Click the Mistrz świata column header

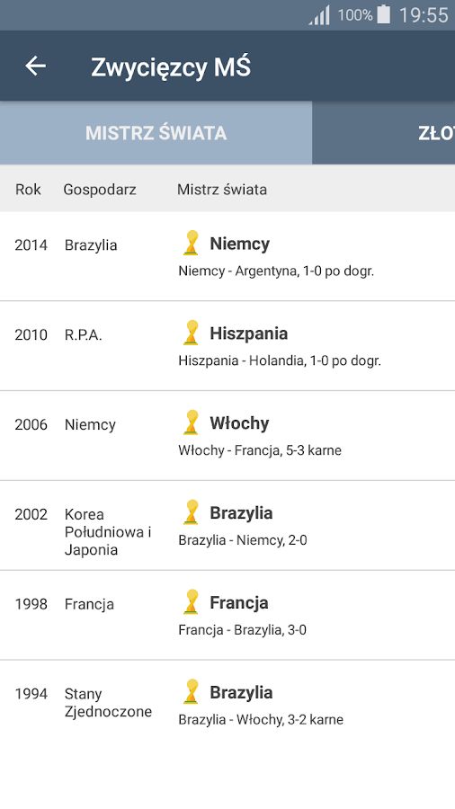coord(222,190)
